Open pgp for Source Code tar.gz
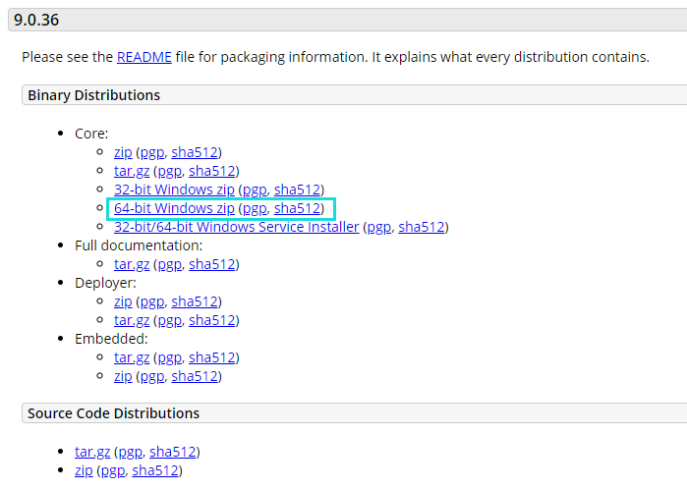Viewport: 687px width, 490px height. [x=130, y=452]
